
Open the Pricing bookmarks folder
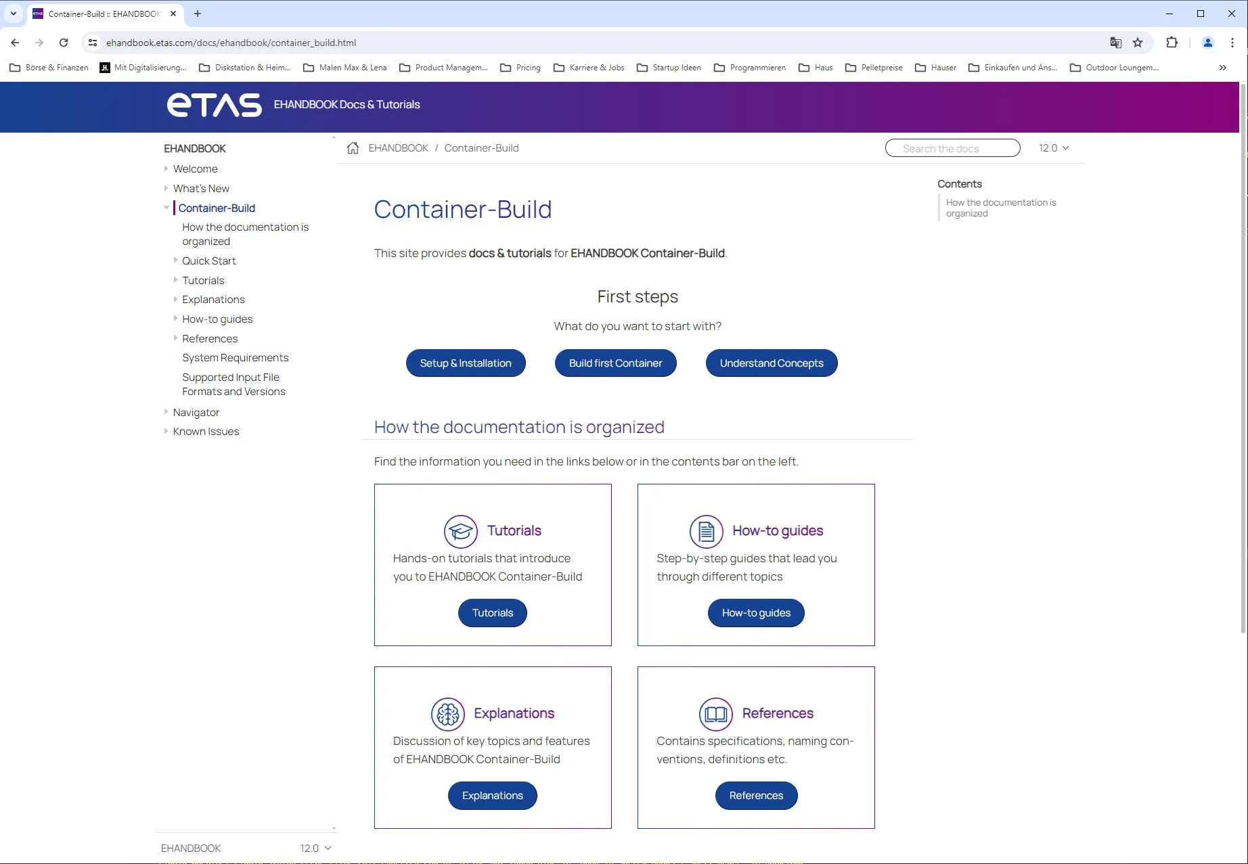pyautogui.click(x=521, y=68)
